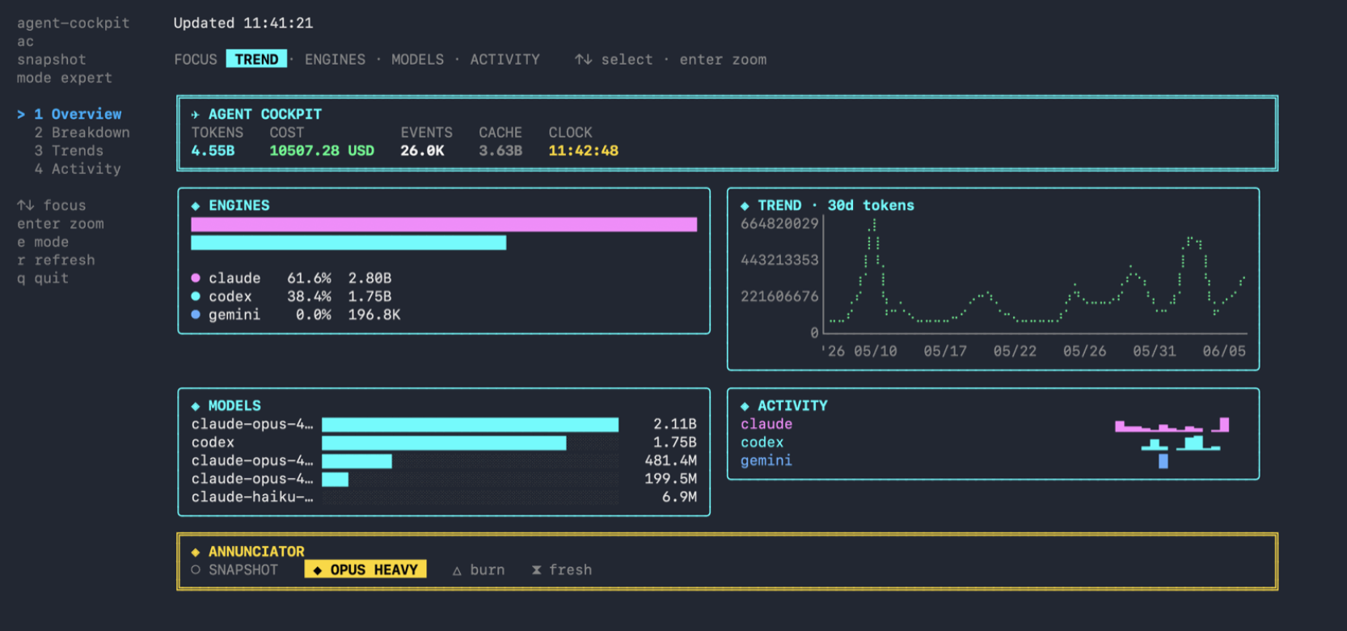Screen dimensions: 1347x631
Task: Click the pink claude legend dot
Action: 195,277
